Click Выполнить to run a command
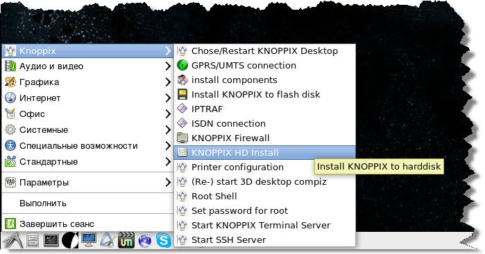The width and height of the screenshot is (485, 254). (x=88, y=203)
